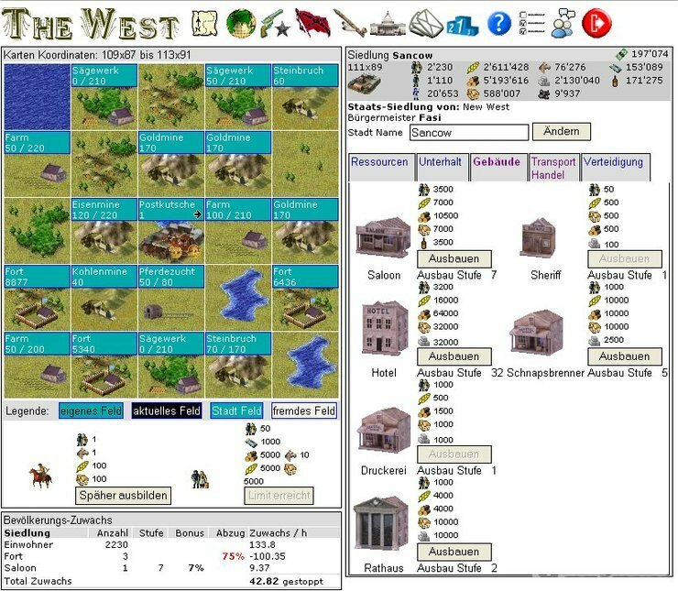Click the Druckerei building image

(384, 430)
